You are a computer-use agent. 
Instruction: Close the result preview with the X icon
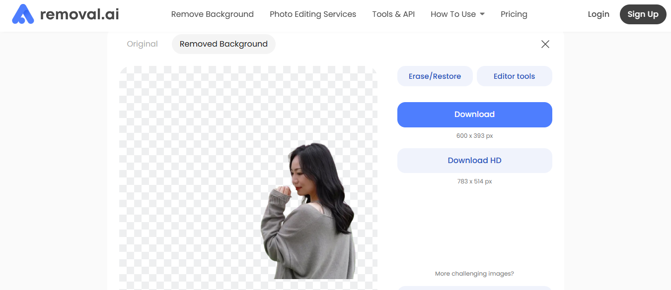point(545,44)
